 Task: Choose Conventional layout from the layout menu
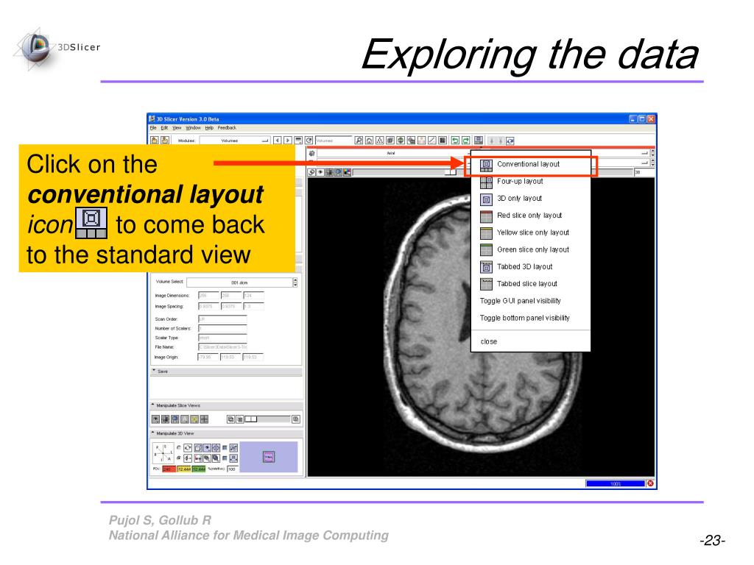[x=530, y=164]
